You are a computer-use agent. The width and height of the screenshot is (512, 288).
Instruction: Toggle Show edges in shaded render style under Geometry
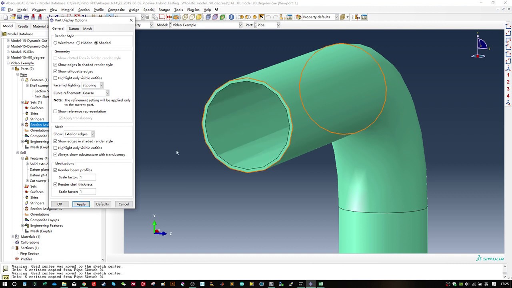56,65
